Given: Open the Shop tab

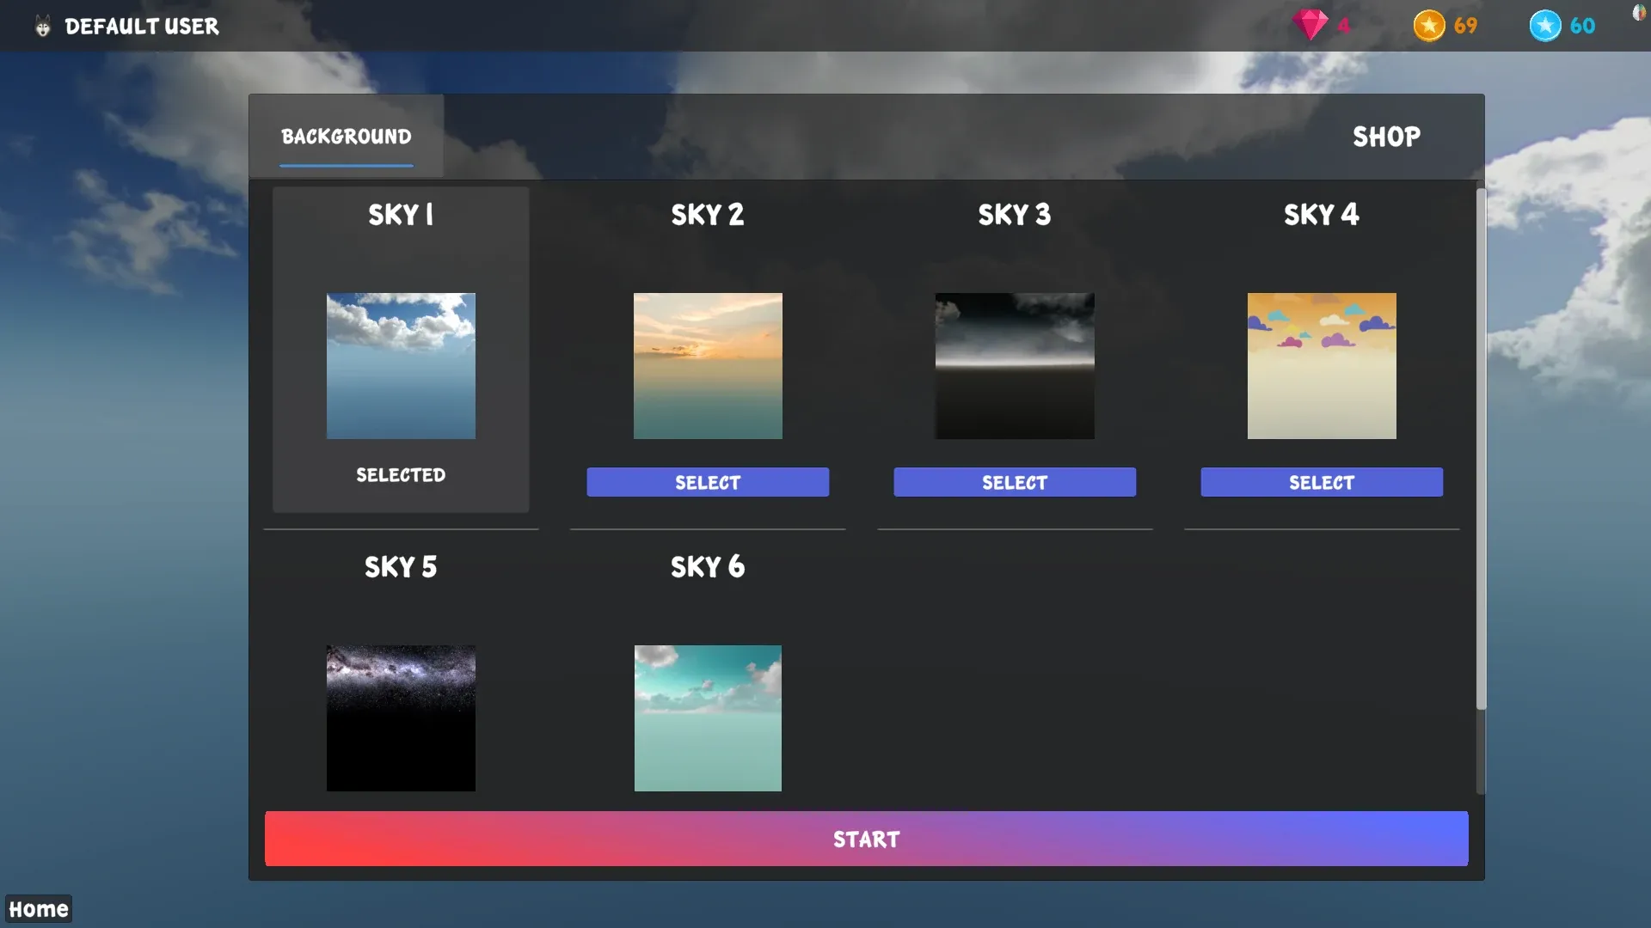Looking at the screenshot, I should pos(1386,137).
